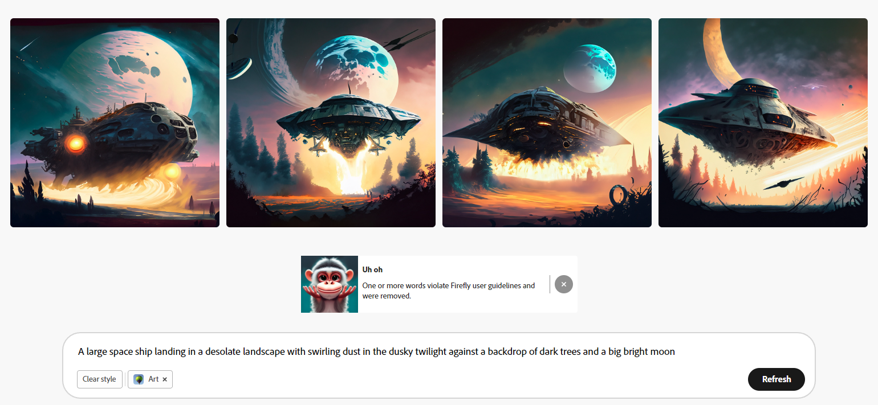Click the balloon icon on Art chip
Image resolution: width=878 pixels, height=405 pixels.
pyautogui.click(x=139, y=379)
